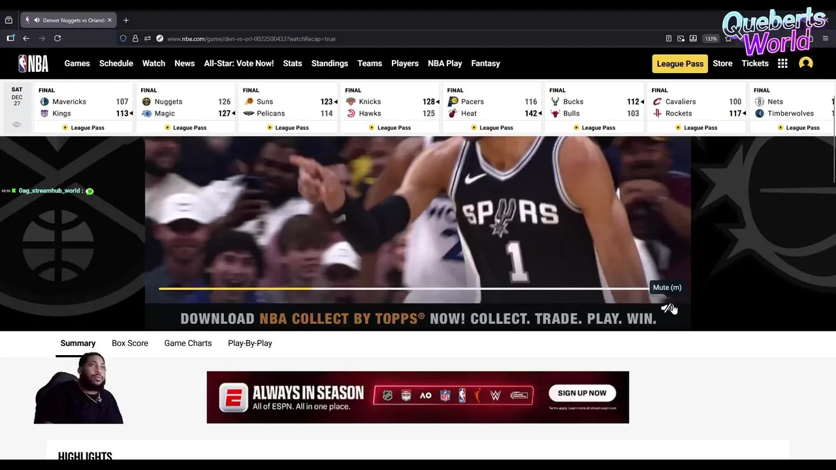Screen dimensions: 836x470
Task: Select the Summary tab
Action: tap(78, 343)
